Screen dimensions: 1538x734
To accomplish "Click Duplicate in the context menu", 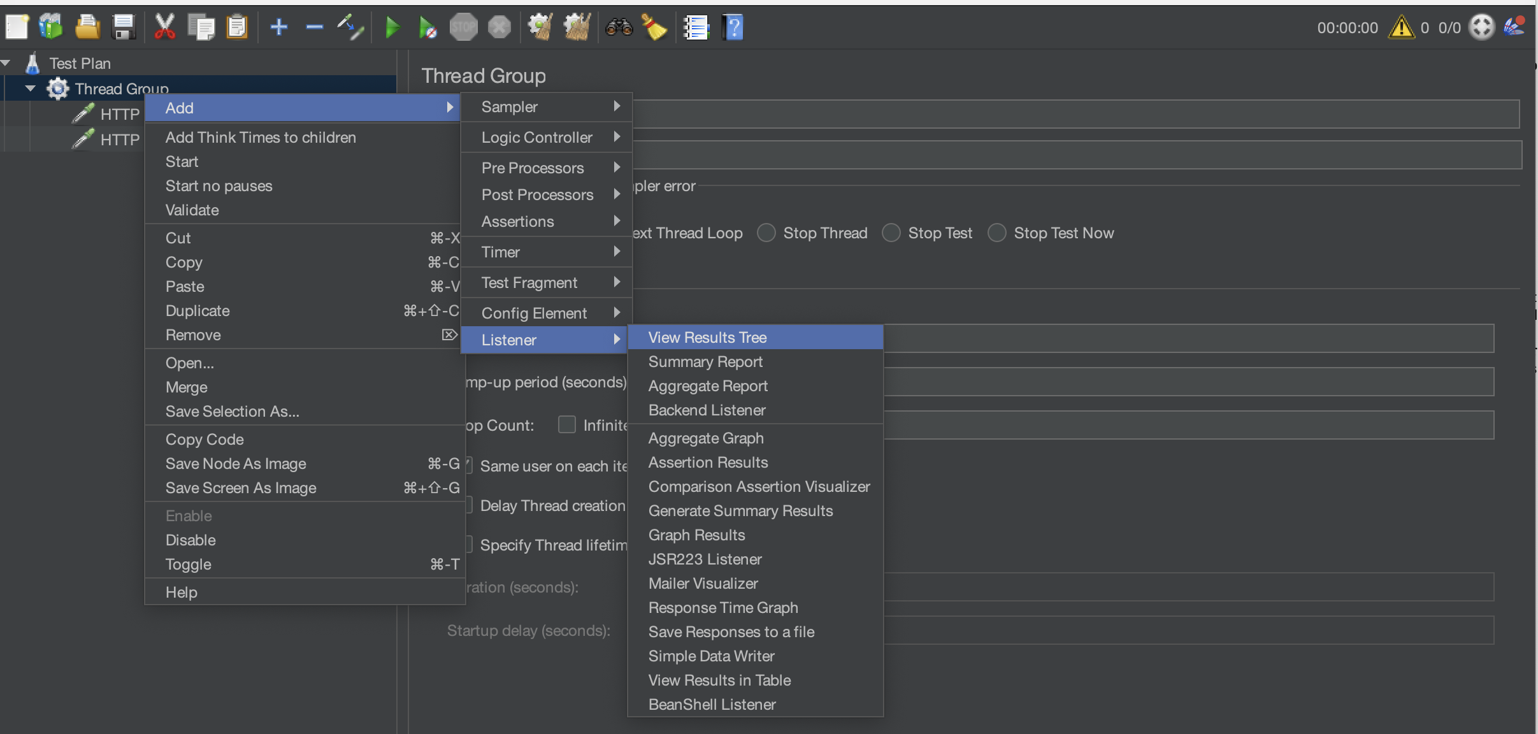I will pos(198,310).
